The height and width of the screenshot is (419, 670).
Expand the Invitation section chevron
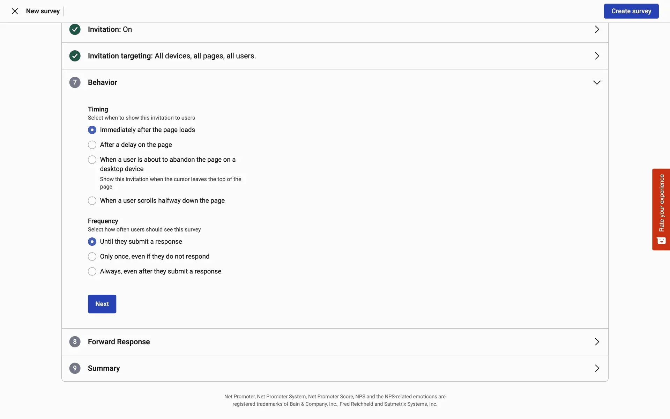597,29
